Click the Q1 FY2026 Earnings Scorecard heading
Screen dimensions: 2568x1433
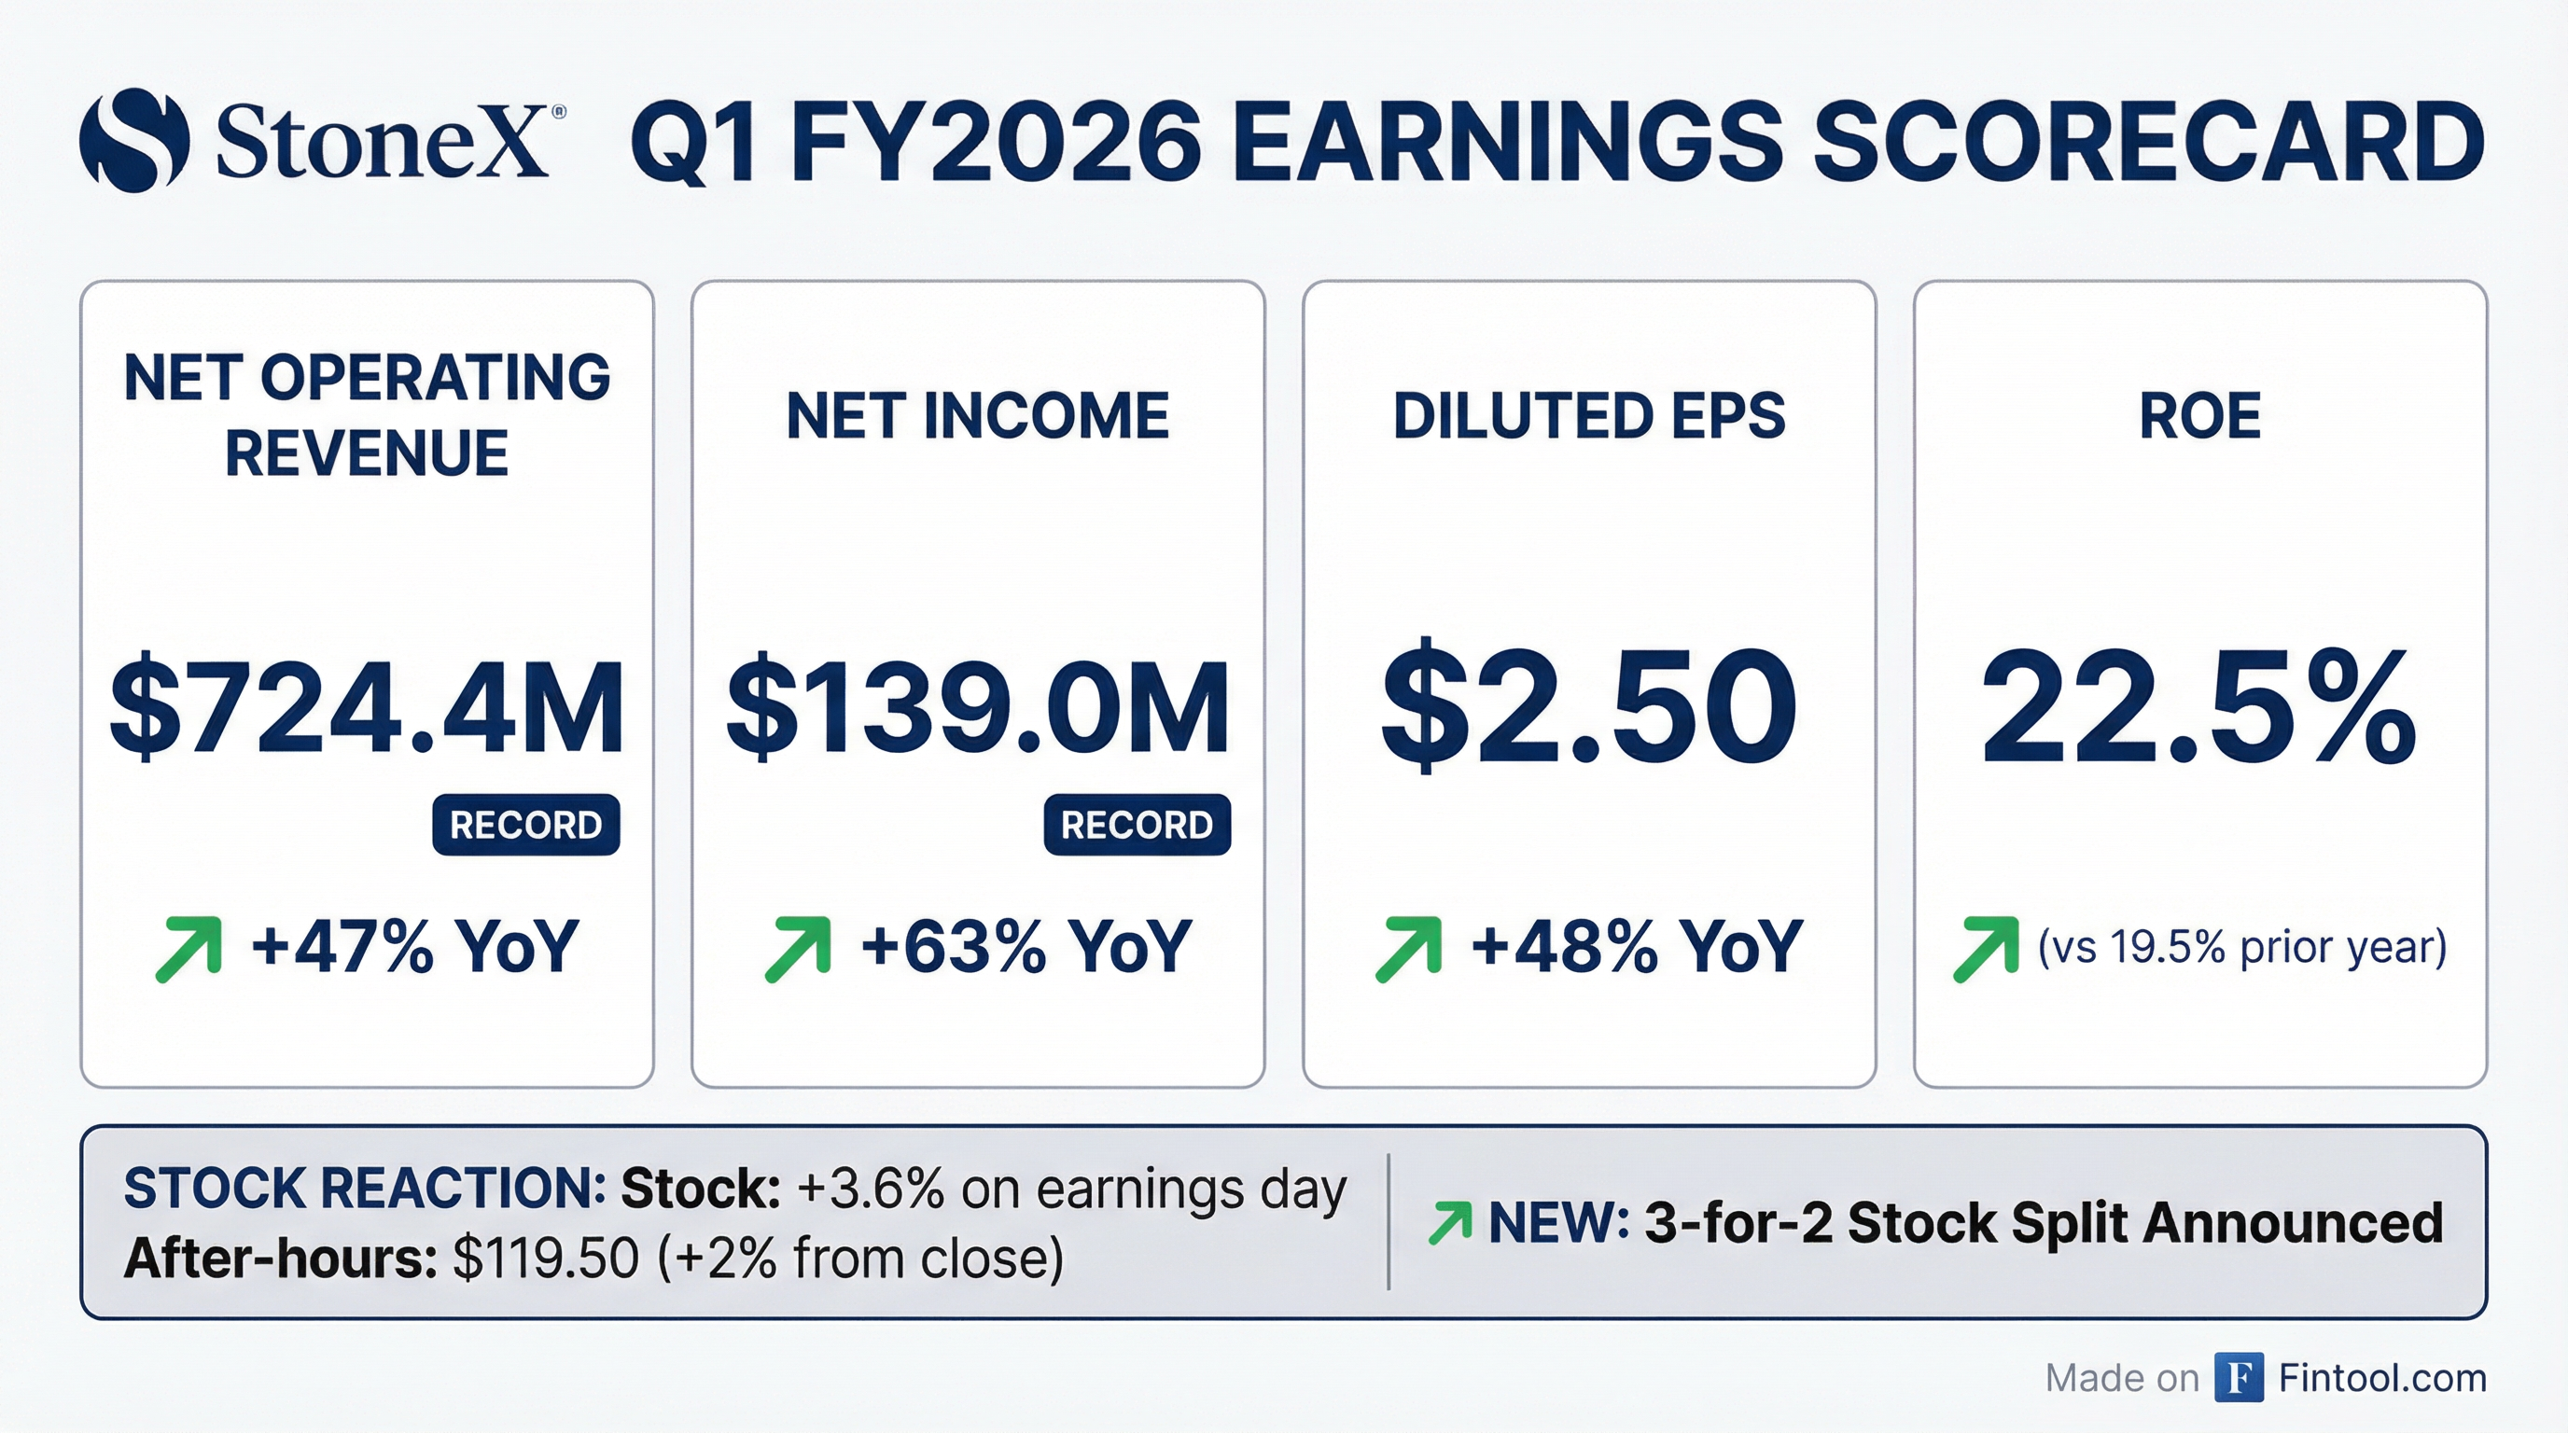[1557, 142]
